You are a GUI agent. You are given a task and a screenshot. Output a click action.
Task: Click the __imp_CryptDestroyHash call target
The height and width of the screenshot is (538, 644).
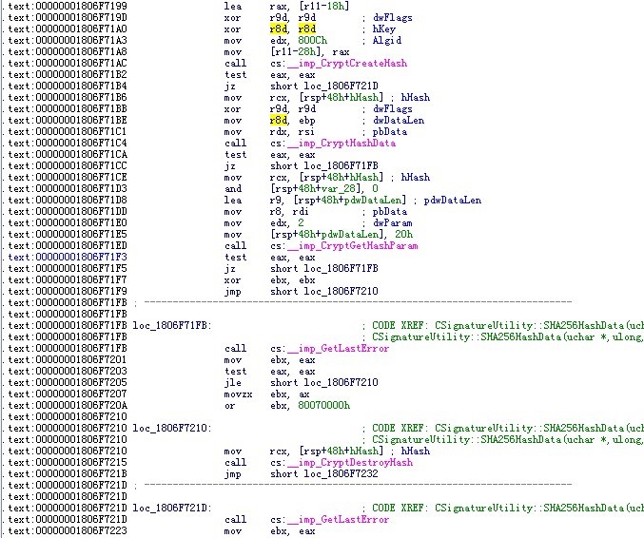350,463
